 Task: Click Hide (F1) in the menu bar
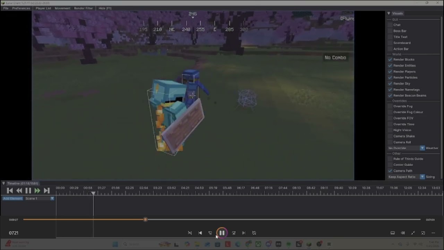(105, 8)
